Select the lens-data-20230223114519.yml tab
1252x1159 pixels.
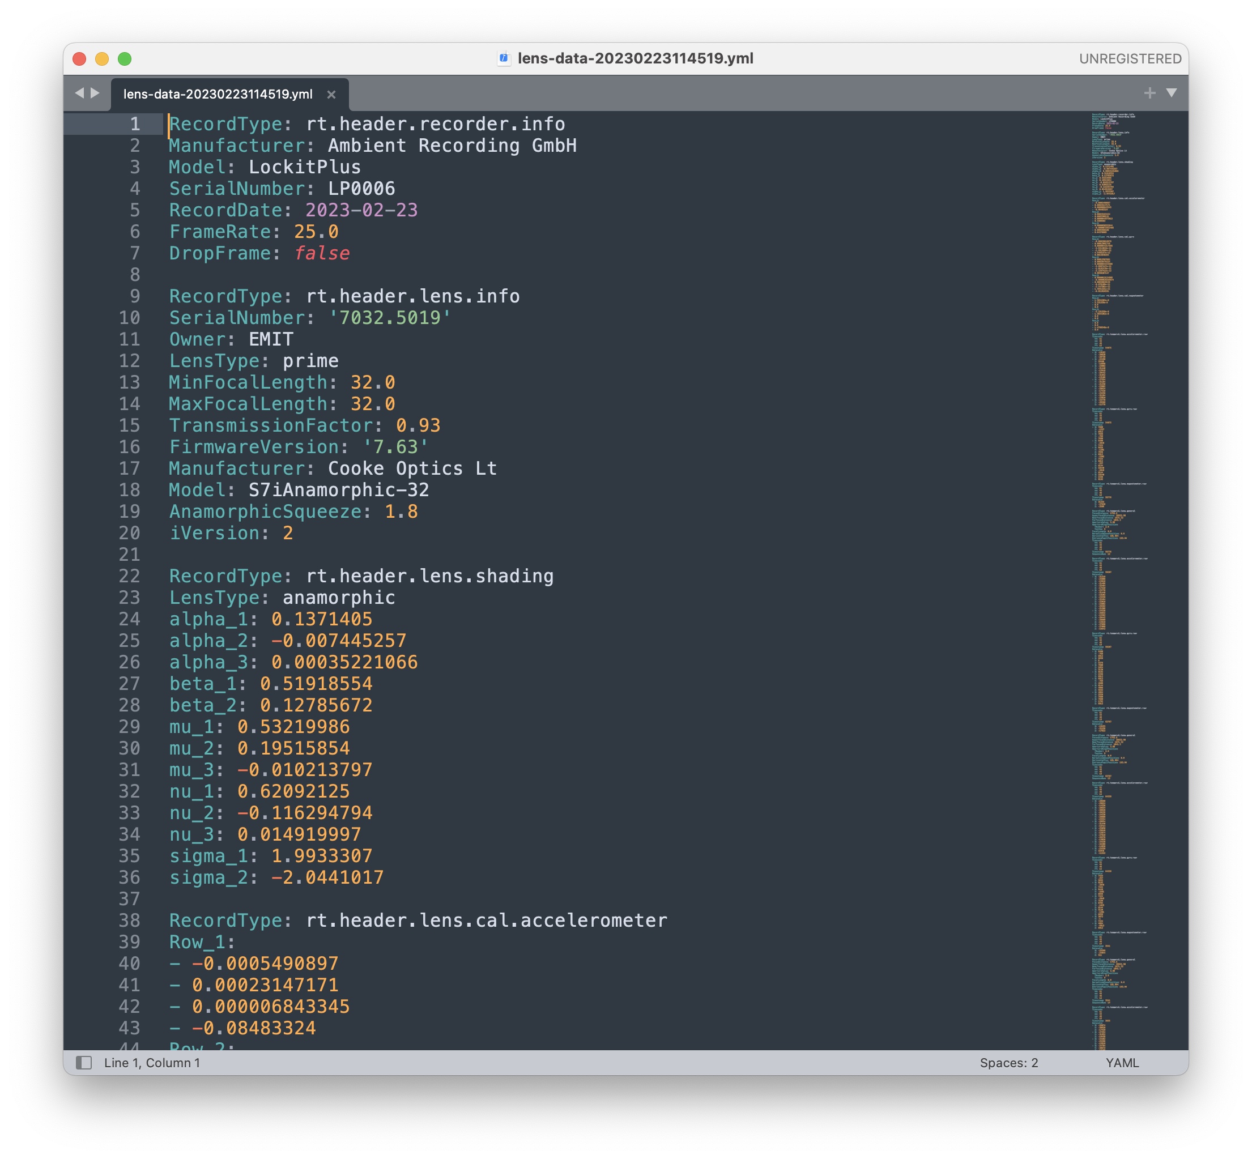(218, 94)
